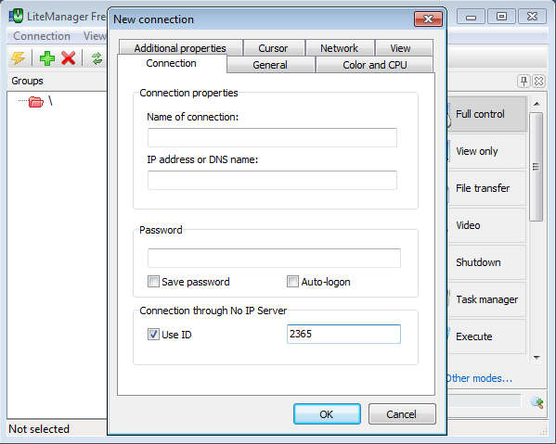Click the red X delete connection icon
The width and height of the screenshot is (556, 444).
click(68, 58)
